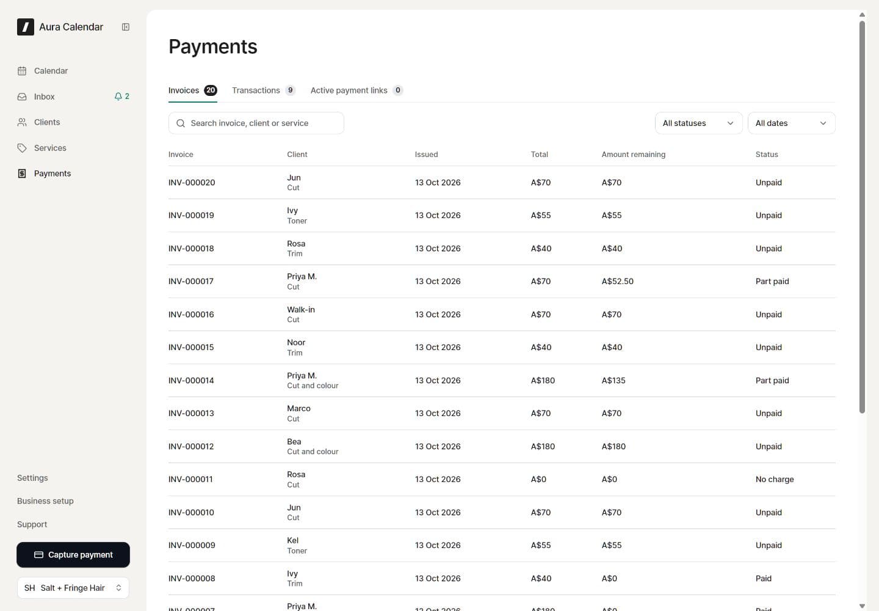Click the Aura Calendar logo icon
This screenshot has width=879, height=611.
(x=26, y=27)
